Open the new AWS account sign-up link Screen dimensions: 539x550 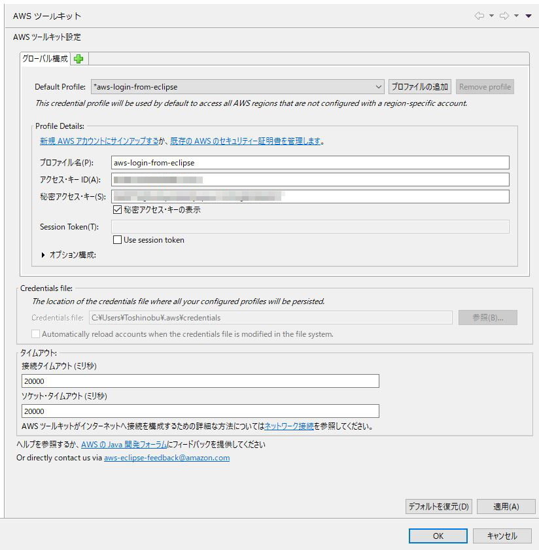(x=99, y=141)
